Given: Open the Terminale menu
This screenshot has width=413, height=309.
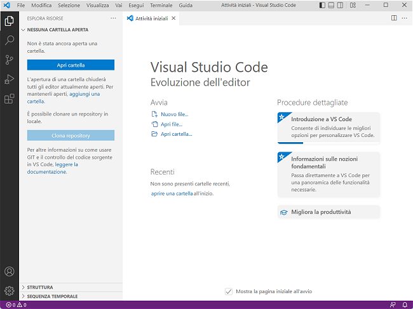Looking at the screenshot, I should click(x=161, y=5).
